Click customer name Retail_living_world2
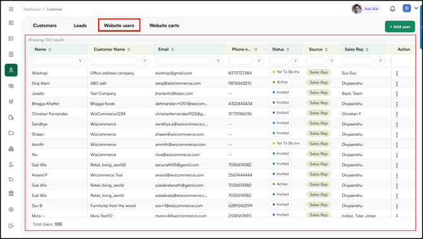Screen dimensions: 423x239 pyautogui.click(x=108, y=165)
